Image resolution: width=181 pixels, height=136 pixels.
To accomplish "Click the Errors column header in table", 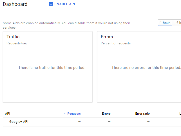I will click(106, 114).
